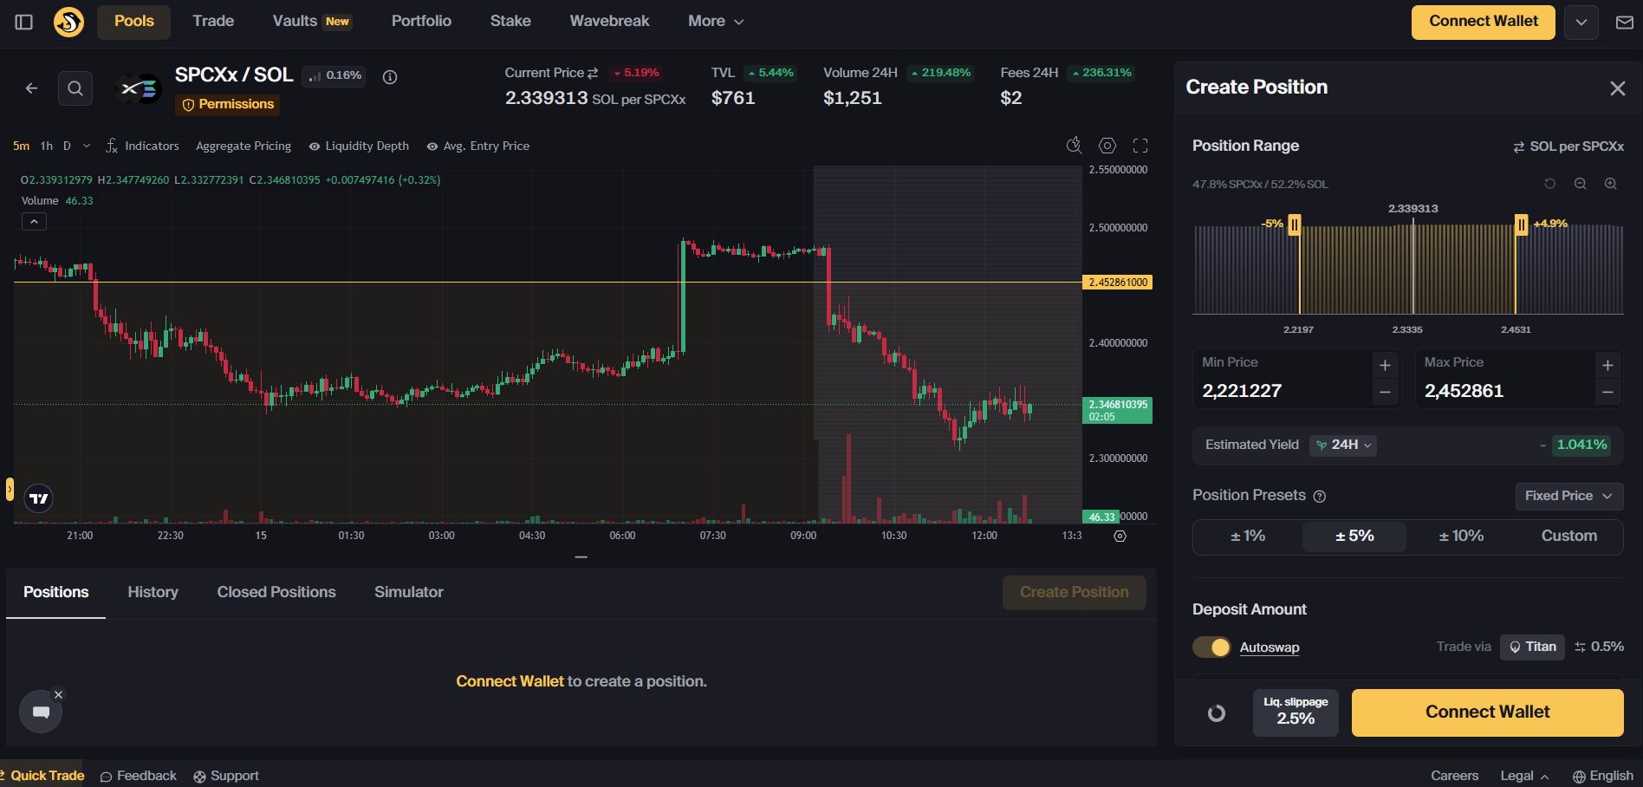
Task: Toggle the Autoswap switch
Action: tap(1211, 647)
